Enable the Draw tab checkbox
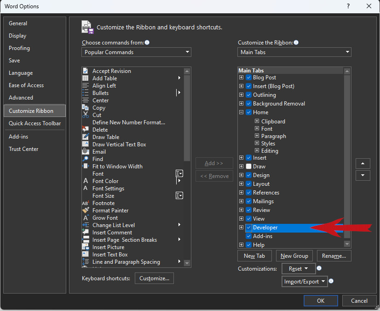The height and width of the screenshot is (311, 380). coord(248,166)
